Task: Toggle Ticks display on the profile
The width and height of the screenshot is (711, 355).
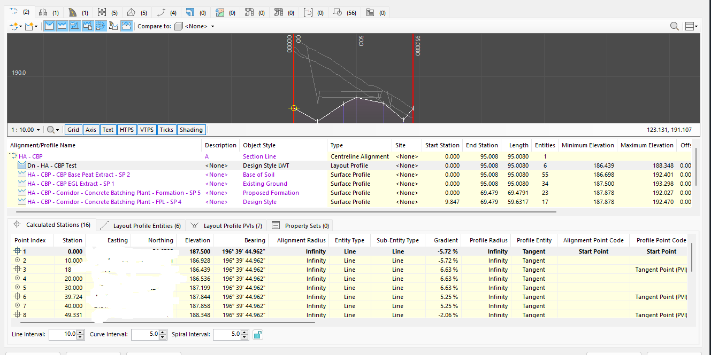Action: (x=166, y=129)
